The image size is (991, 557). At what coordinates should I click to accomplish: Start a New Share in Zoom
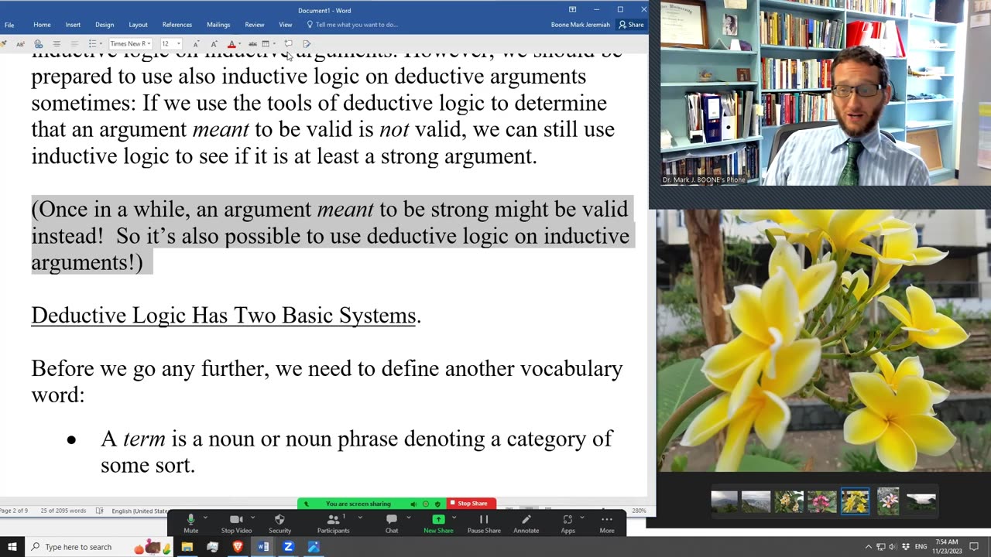[438, 524]
